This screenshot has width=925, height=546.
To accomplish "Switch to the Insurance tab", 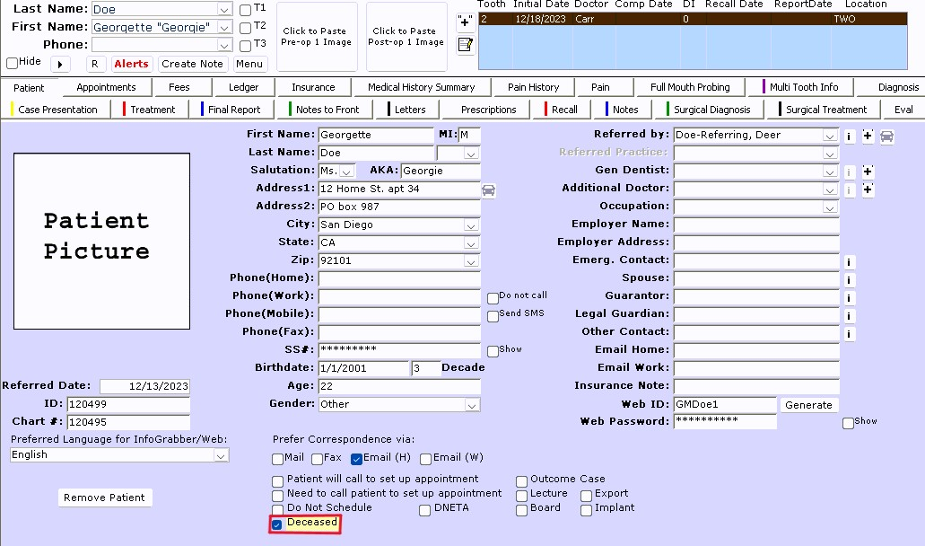I will [x=314, y=87].
